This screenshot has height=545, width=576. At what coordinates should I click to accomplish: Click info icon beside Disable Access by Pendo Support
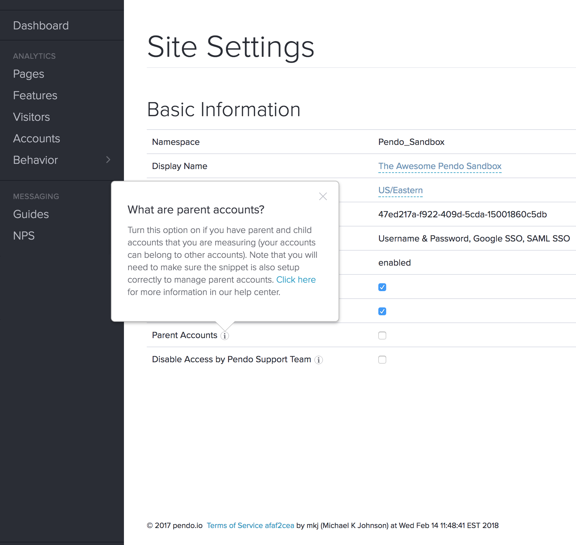(x=319, y=360)
